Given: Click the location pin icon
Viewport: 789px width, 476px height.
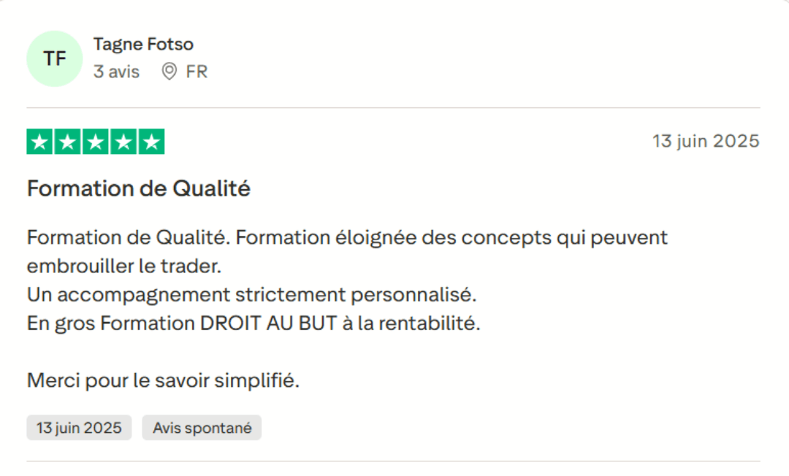Looking at the screenshot, I should 169,72.
